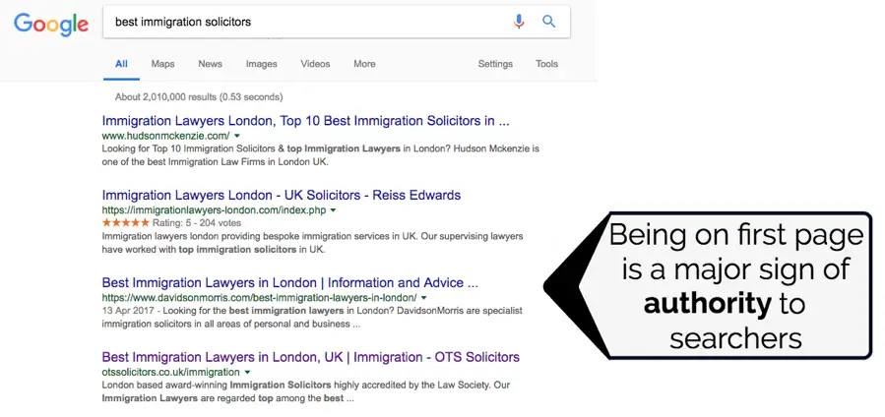Open dropdown arrow next to otssolicitors.co.uk
This screenshot has width=885, height=417.
point(247,373)
